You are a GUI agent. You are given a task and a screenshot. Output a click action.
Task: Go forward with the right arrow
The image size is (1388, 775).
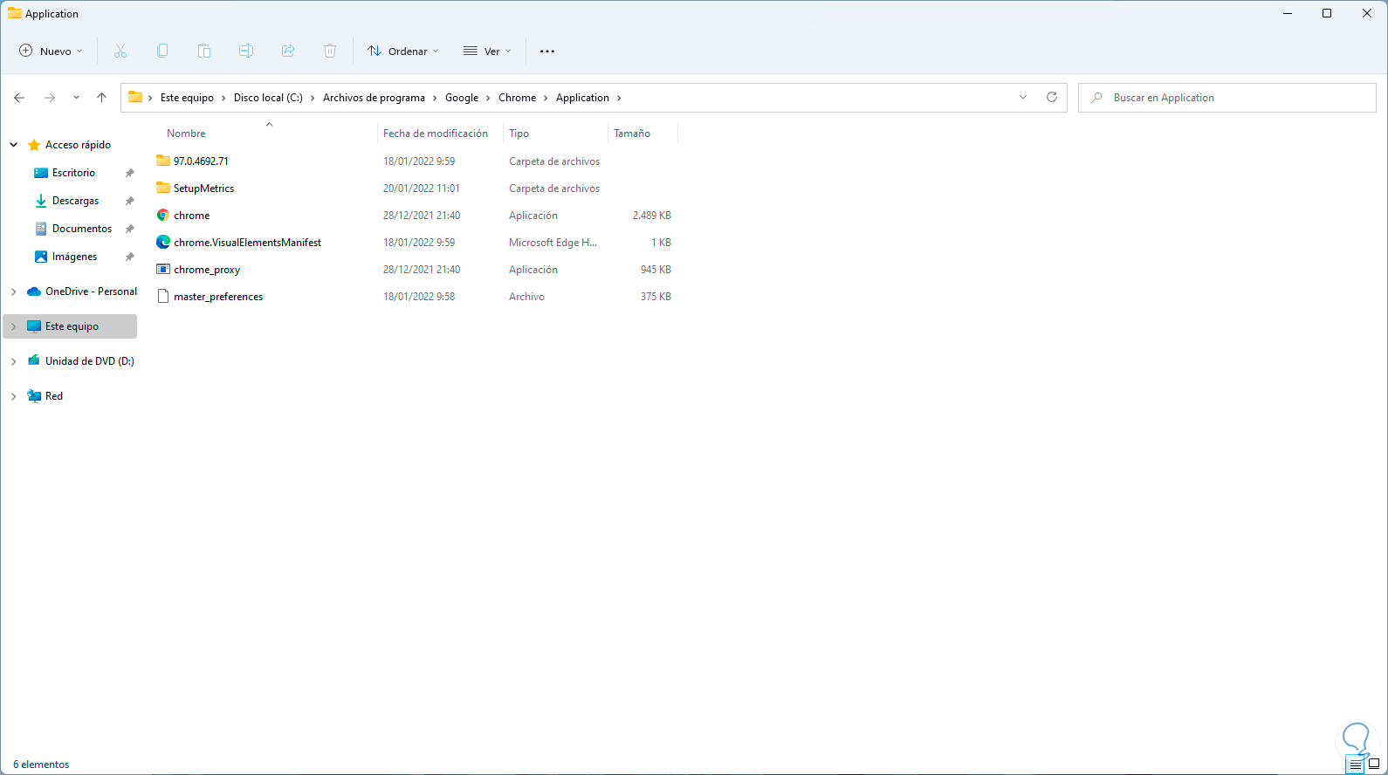pos(50,98)
